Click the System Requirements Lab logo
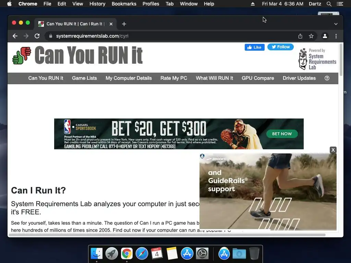351x263 pixels. [x=317, y=59]
